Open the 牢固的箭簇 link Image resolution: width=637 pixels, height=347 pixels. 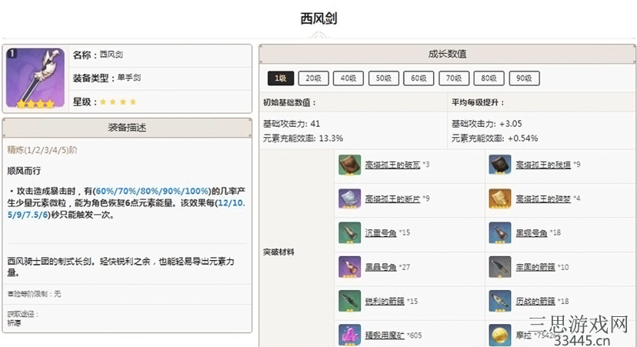pos(535,267)
